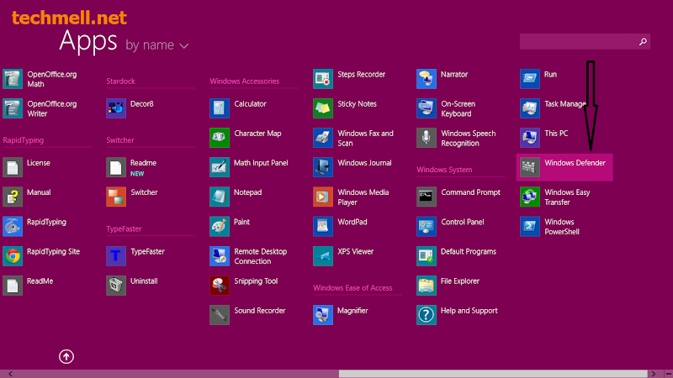Viewport: 673px width, 378px height.
Task: Open the Sound Recorder icon
Action: click(220, 316)
